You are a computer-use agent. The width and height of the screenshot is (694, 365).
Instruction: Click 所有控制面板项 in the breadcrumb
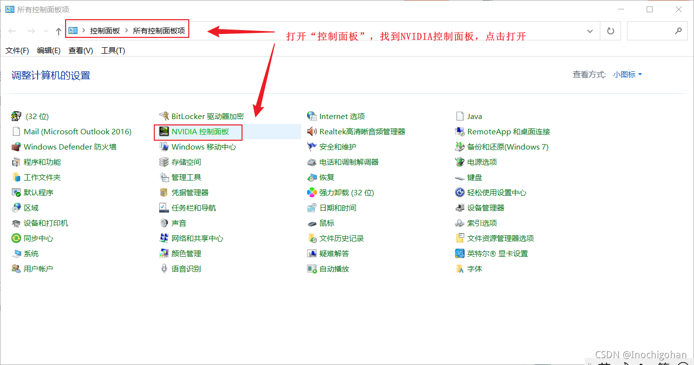coord(159,30)
